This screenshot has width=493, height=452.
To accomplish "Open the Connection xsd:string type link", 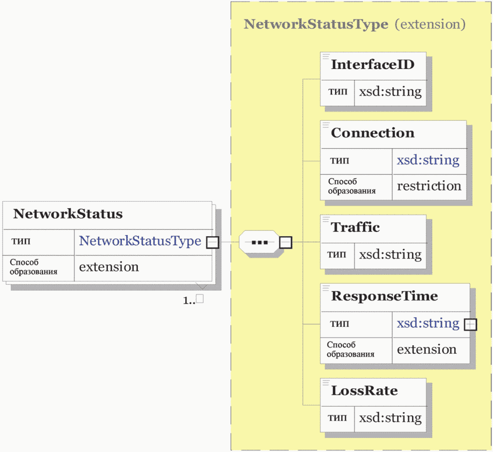I will click(428, 160).
